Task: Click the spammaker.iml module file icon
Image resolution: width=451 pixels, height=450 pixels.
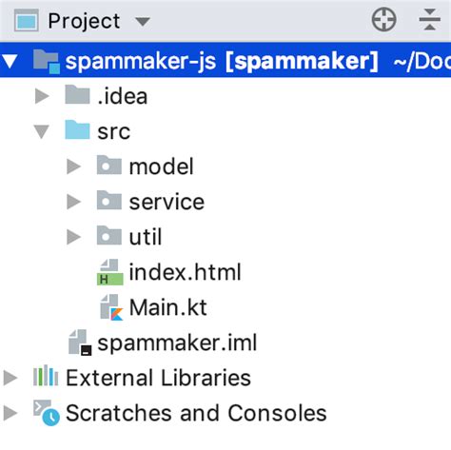Action: (80, 342)
